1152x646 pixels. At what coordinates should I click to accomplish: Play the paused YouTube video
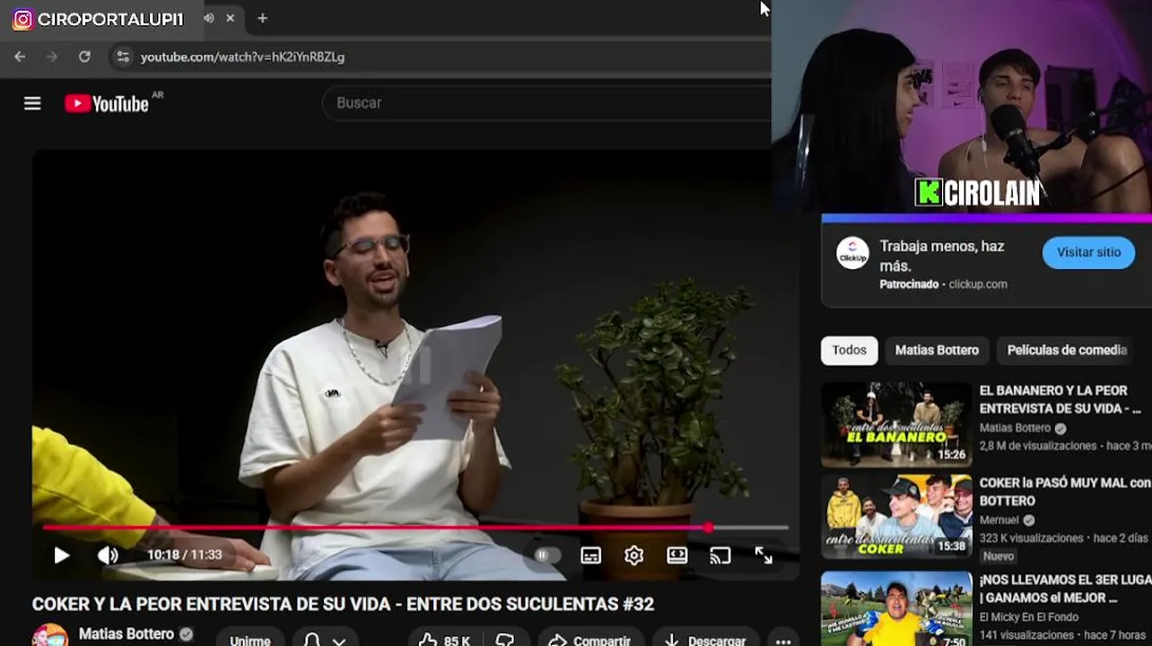tap(61, 555)
